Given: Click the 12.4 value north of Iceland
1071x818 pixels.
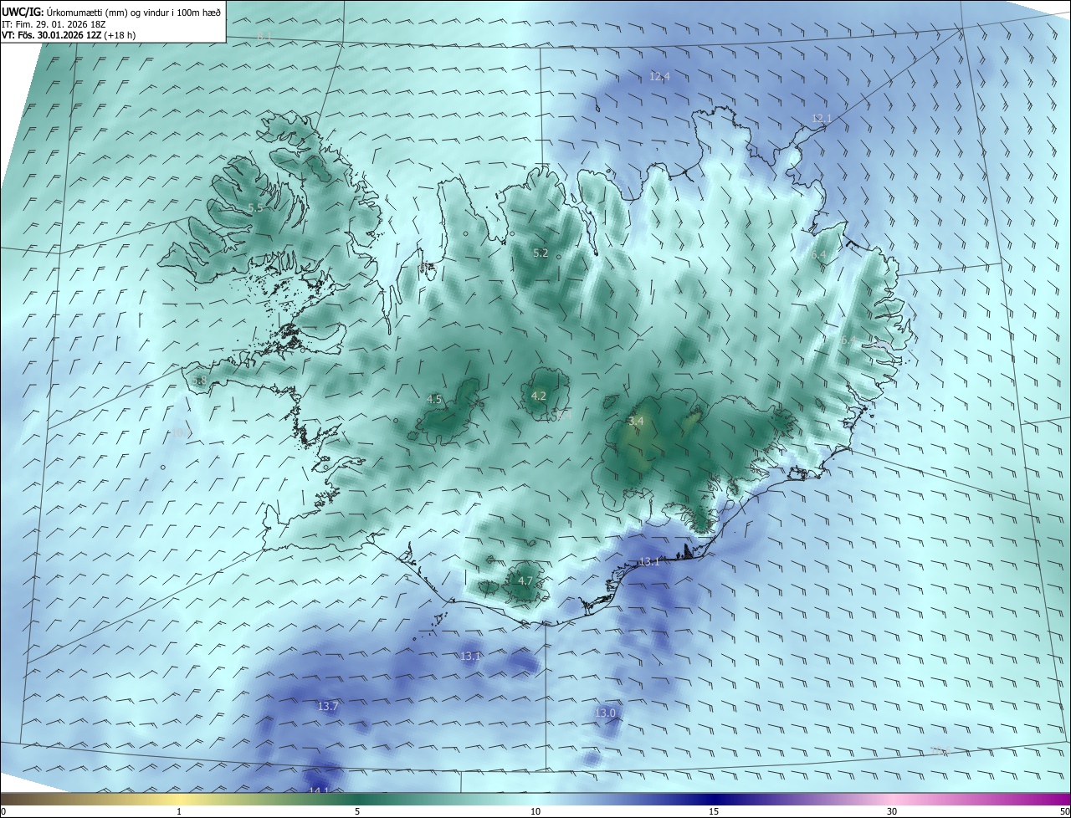Looking at the screenshot, I should coord(659,77).
